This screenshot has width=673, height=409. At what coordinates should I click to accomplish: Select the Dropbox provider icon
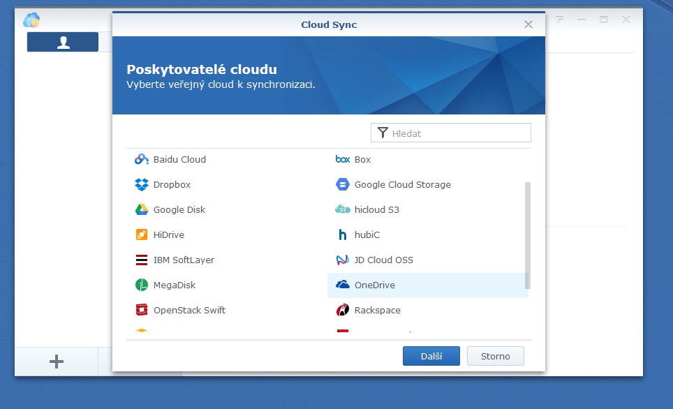tap(141, 184)
